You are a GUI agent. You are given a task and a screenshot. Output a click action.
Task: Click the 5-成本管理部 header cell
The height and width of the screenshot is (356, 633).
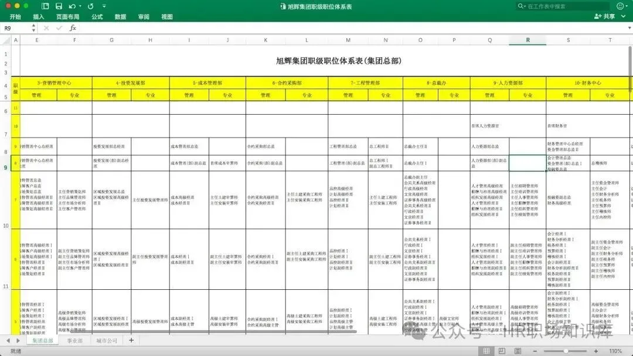[207, 83]
